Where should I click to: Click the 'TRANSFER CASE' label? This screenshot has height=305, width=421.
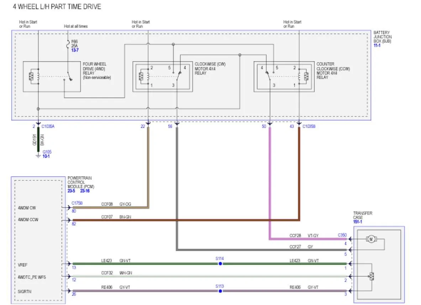(x=363, y=215)
